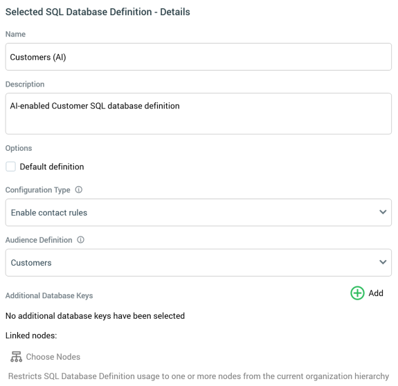Click the hierarchy icon beside Choose Nodes
Screen dimensions: 398x386
click(16, 356)
